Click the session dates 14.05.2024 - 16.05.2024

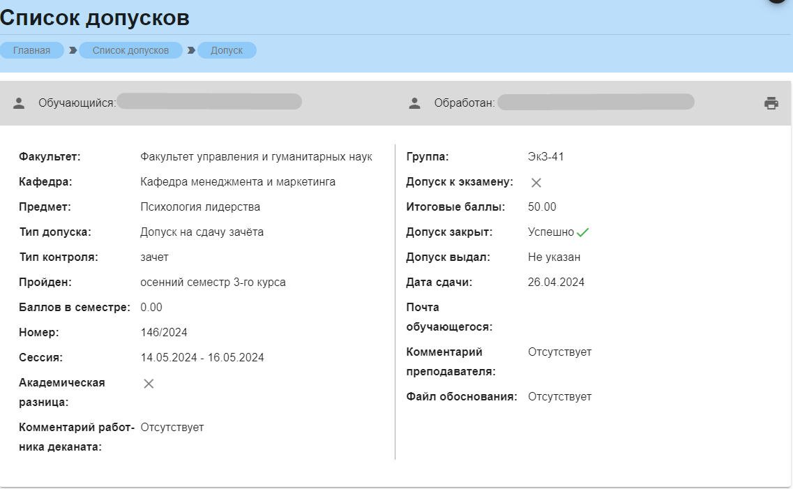point(202,358)
